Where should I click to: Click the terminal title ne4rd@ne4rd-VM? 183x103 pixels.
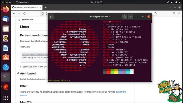(100, 17)
